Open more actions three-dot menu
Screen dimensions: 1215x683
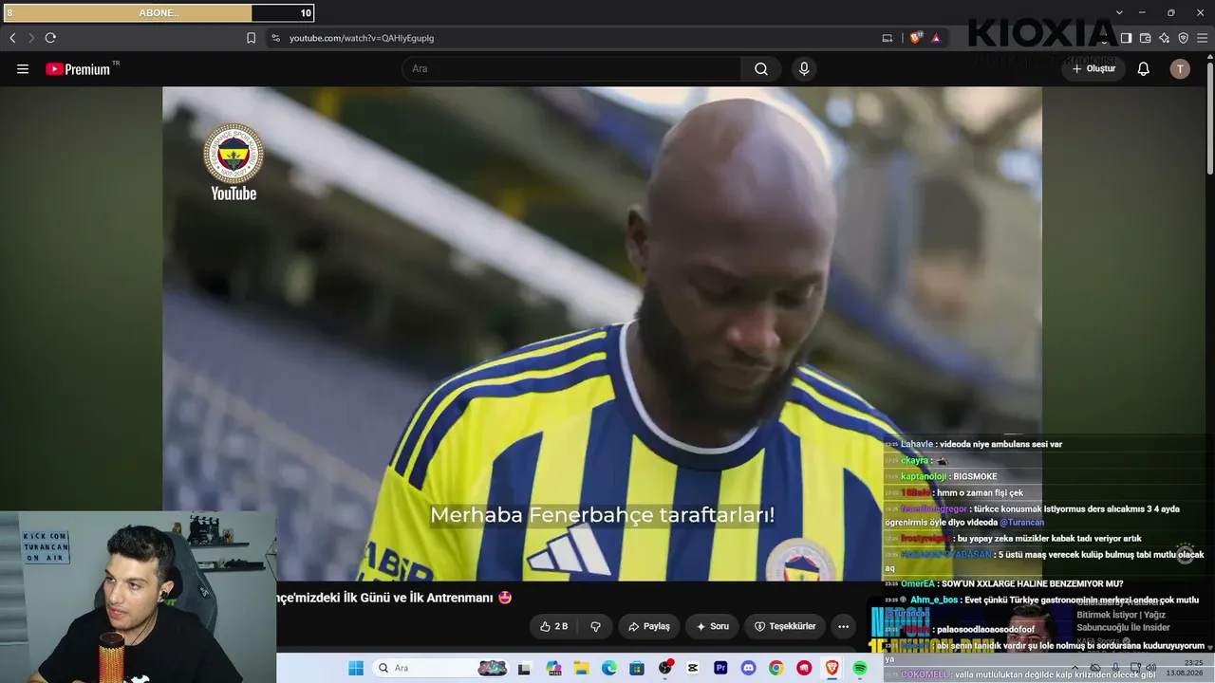(x=843, y=626)
